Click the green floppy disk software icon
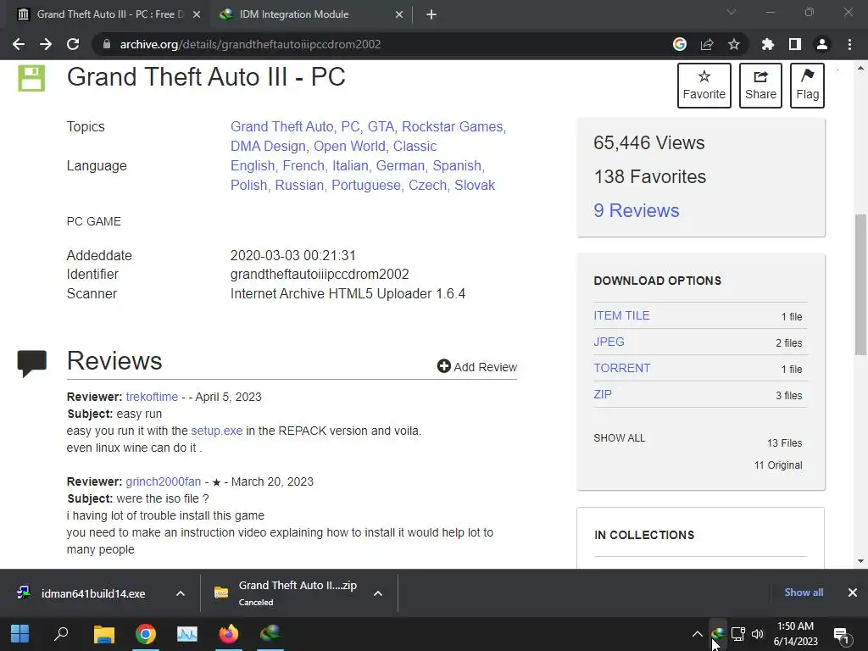The width and height of the screenshot is (868, 651). [31, 78]
